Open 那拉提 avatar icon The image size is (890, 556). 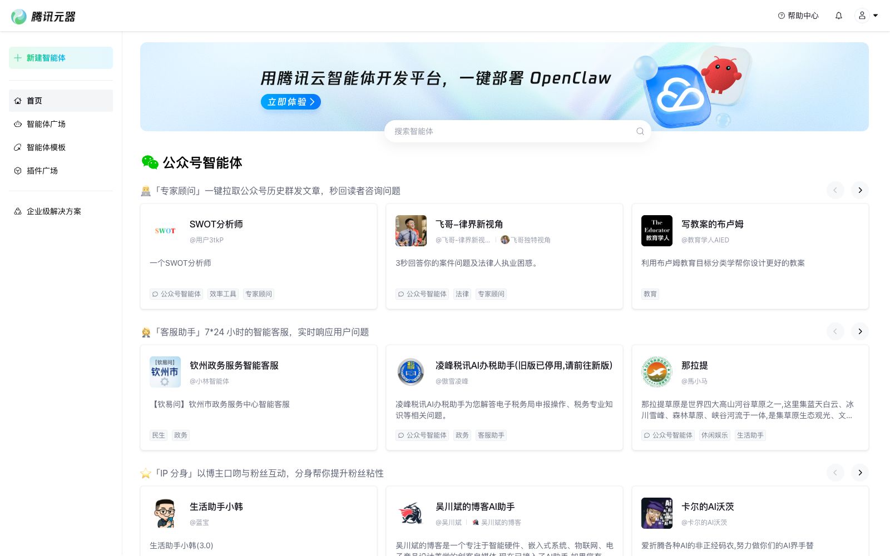657,372
